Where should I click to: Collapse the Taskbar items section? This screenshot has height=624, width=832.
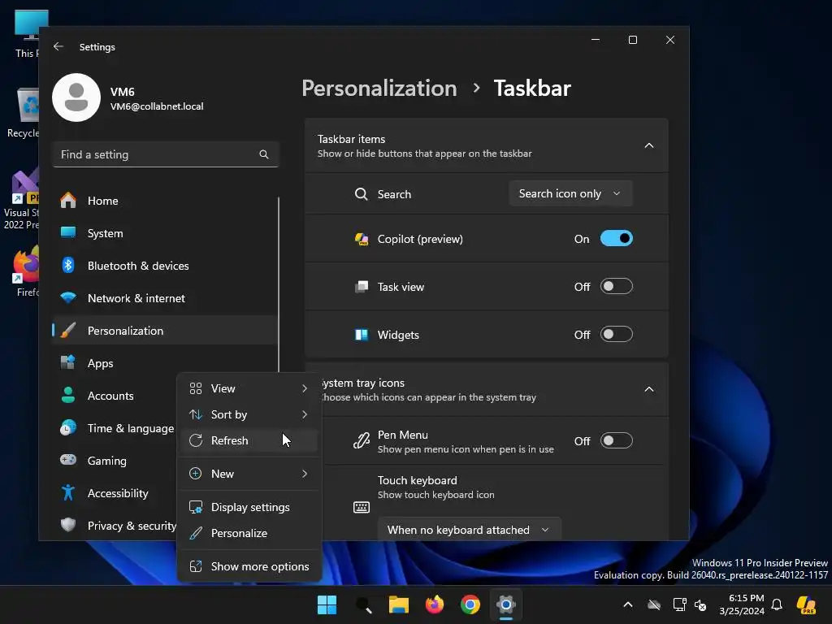pyautogui.click(x=649, y=145)
